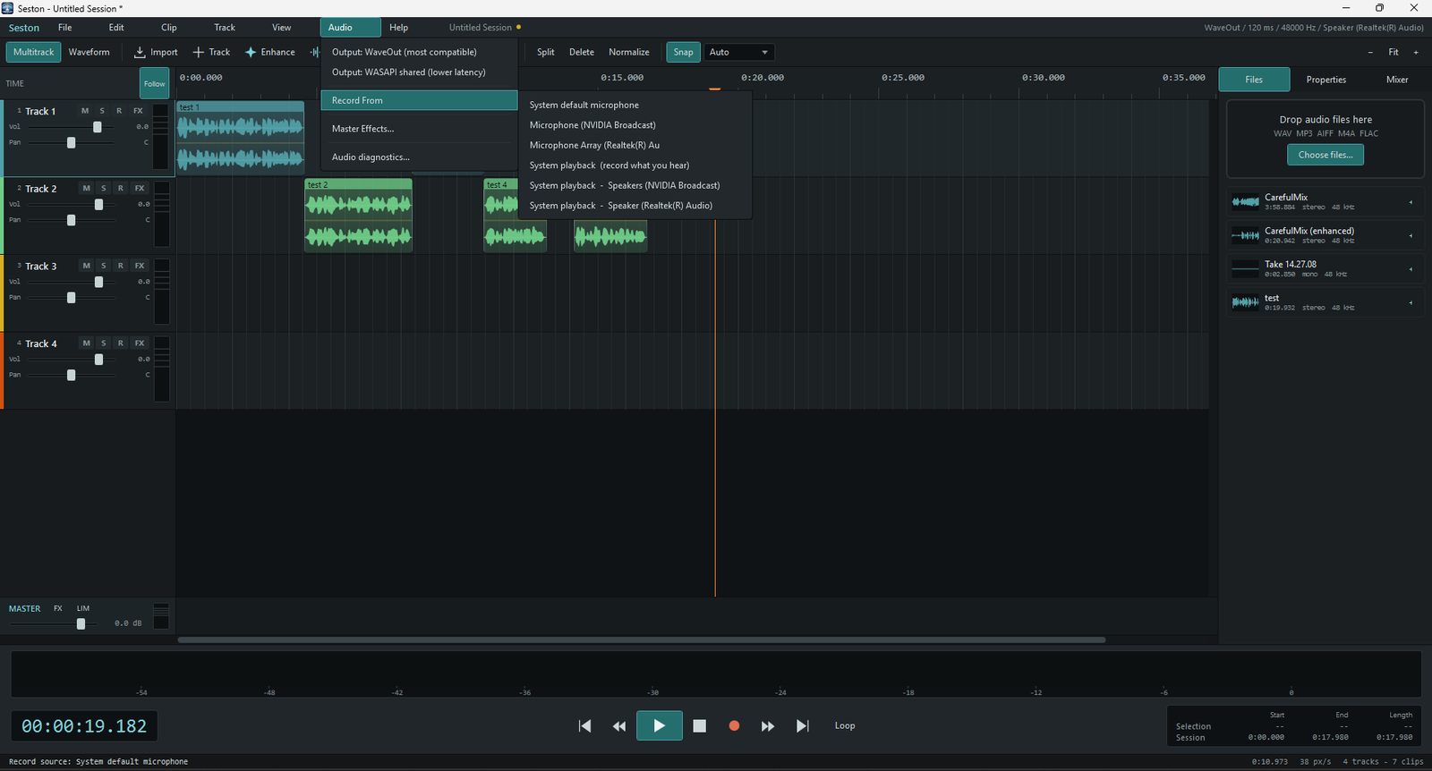Click the Normalize button
1432x771 pixels.
click(x=629, y=52)
